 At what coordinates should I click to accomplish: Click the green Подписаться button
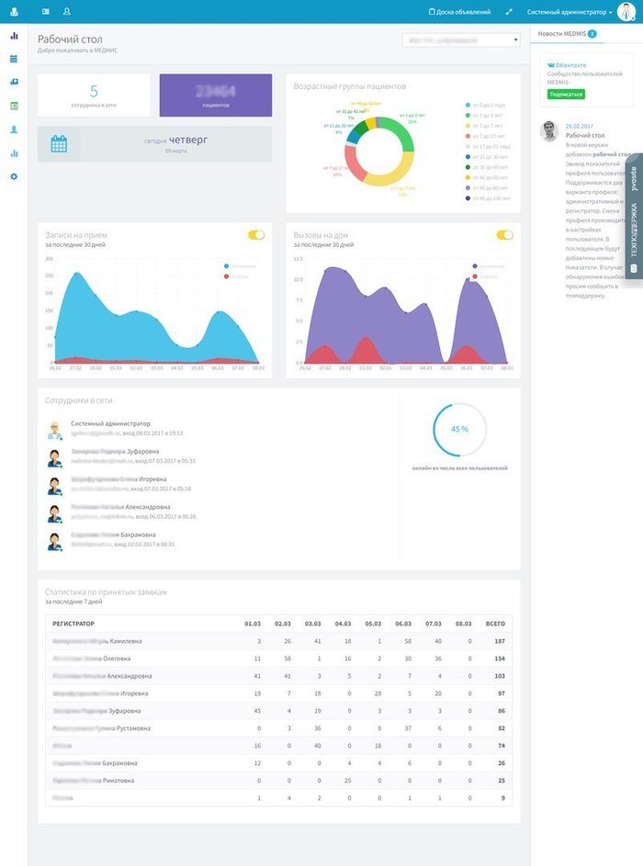[566, 95]
